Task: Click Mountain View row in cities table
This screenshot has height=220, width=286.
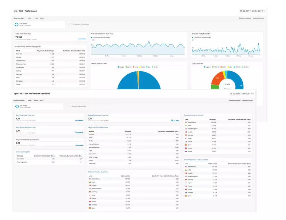Action: 51,64
